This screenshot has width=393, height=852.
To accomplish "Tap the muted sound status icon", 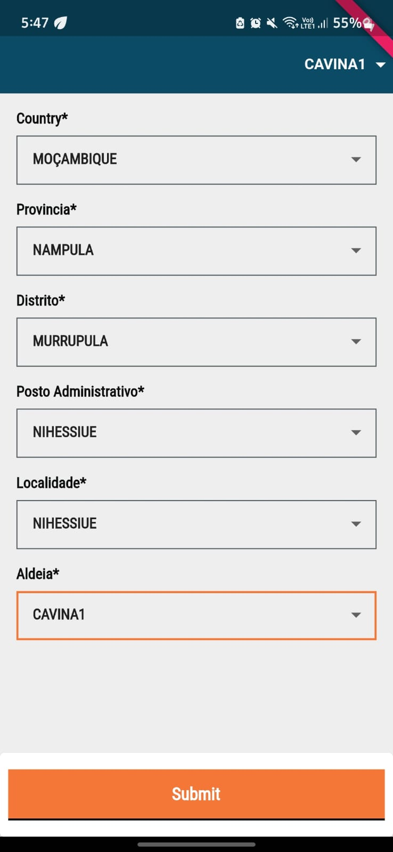I will [272, 23].
